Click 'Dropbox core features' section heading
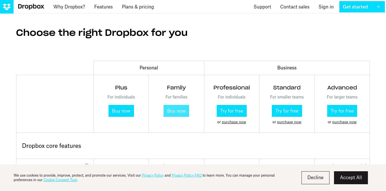 coord(51,146)
